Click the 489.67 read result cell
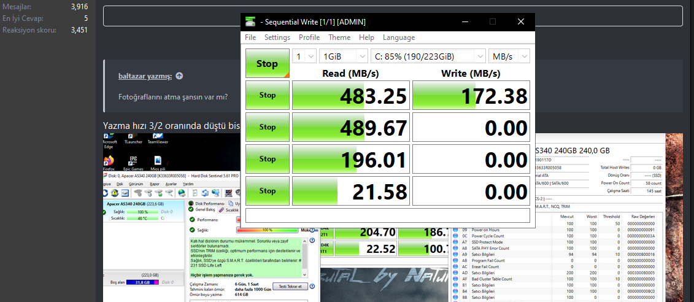The width and height of the screenshot is (694, 302). pos(351,127)
